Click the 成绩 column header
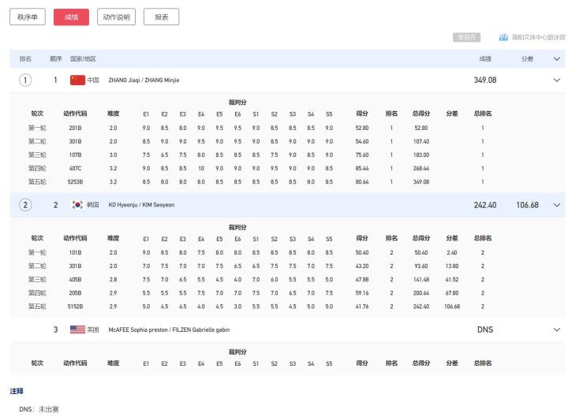This screenshot has height=417, width=568. pos(485,59)
